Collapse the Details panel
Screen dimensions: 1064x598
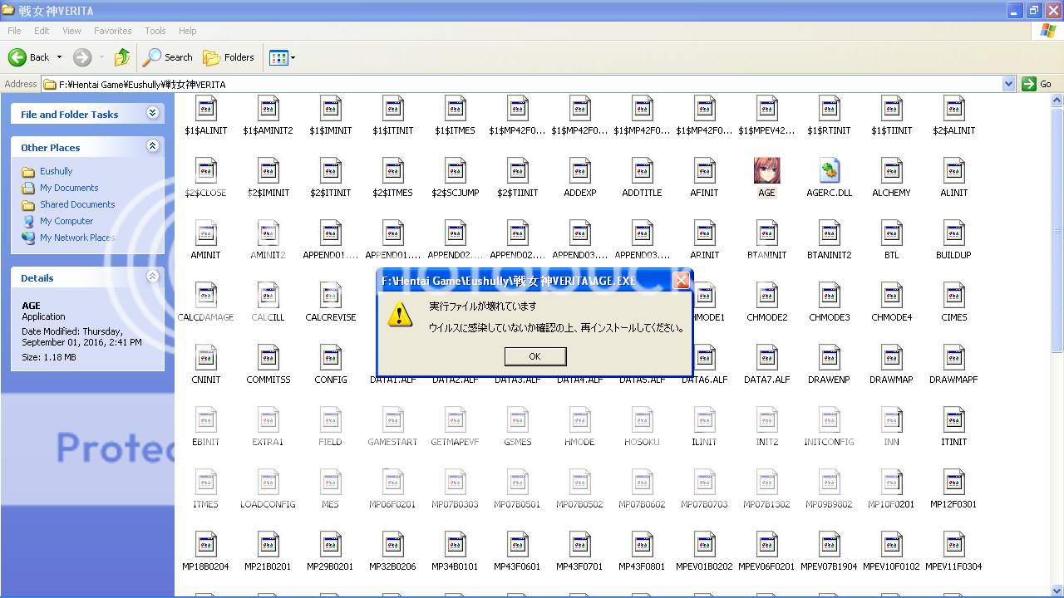(x=152, y=277)
